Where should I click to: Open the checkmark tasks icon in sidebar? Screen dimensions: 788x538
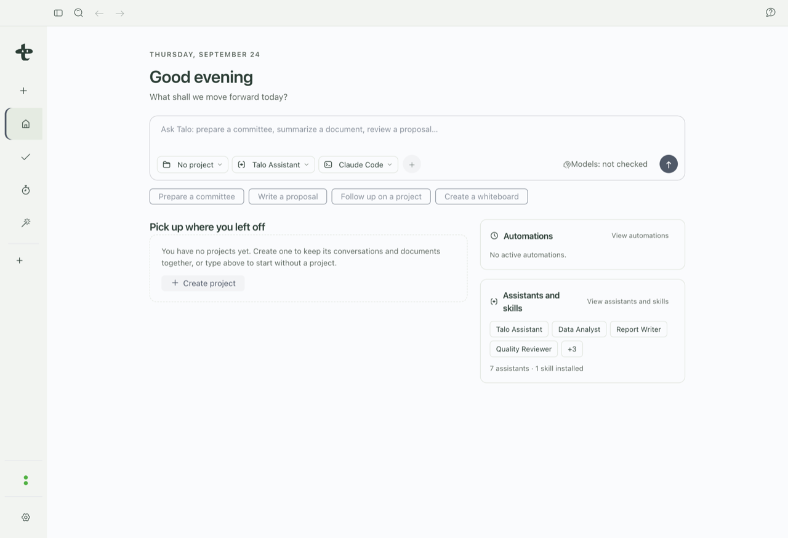pos(25,157)
